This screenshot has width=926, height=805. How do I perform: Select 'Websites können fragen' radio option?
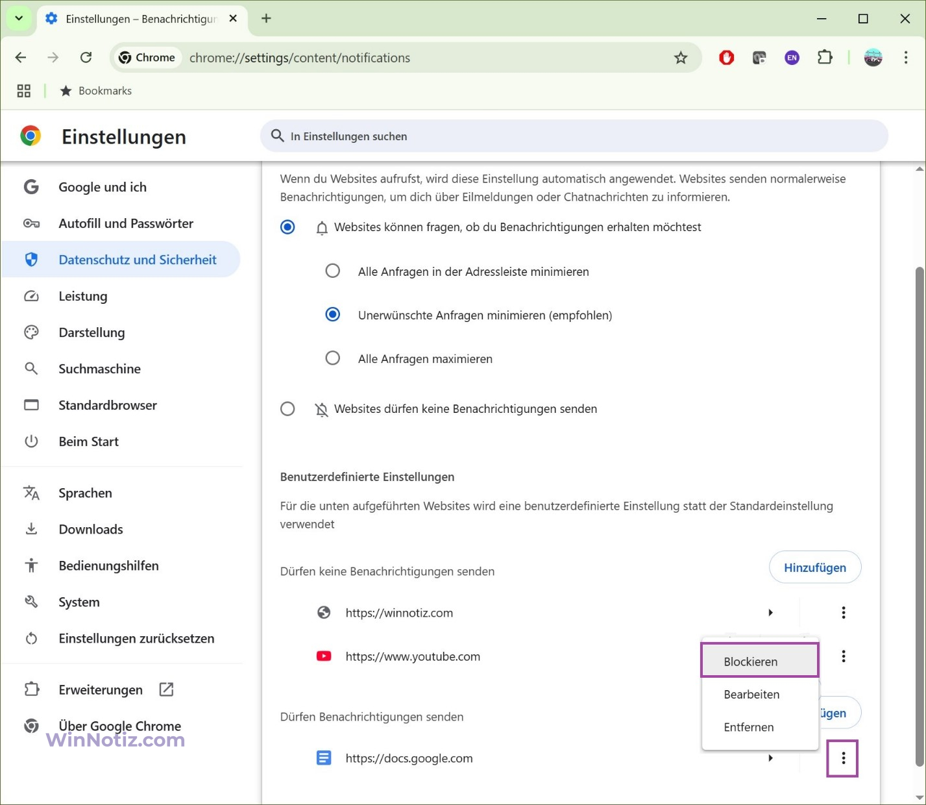pyautogui.click(x=287, y=227)
